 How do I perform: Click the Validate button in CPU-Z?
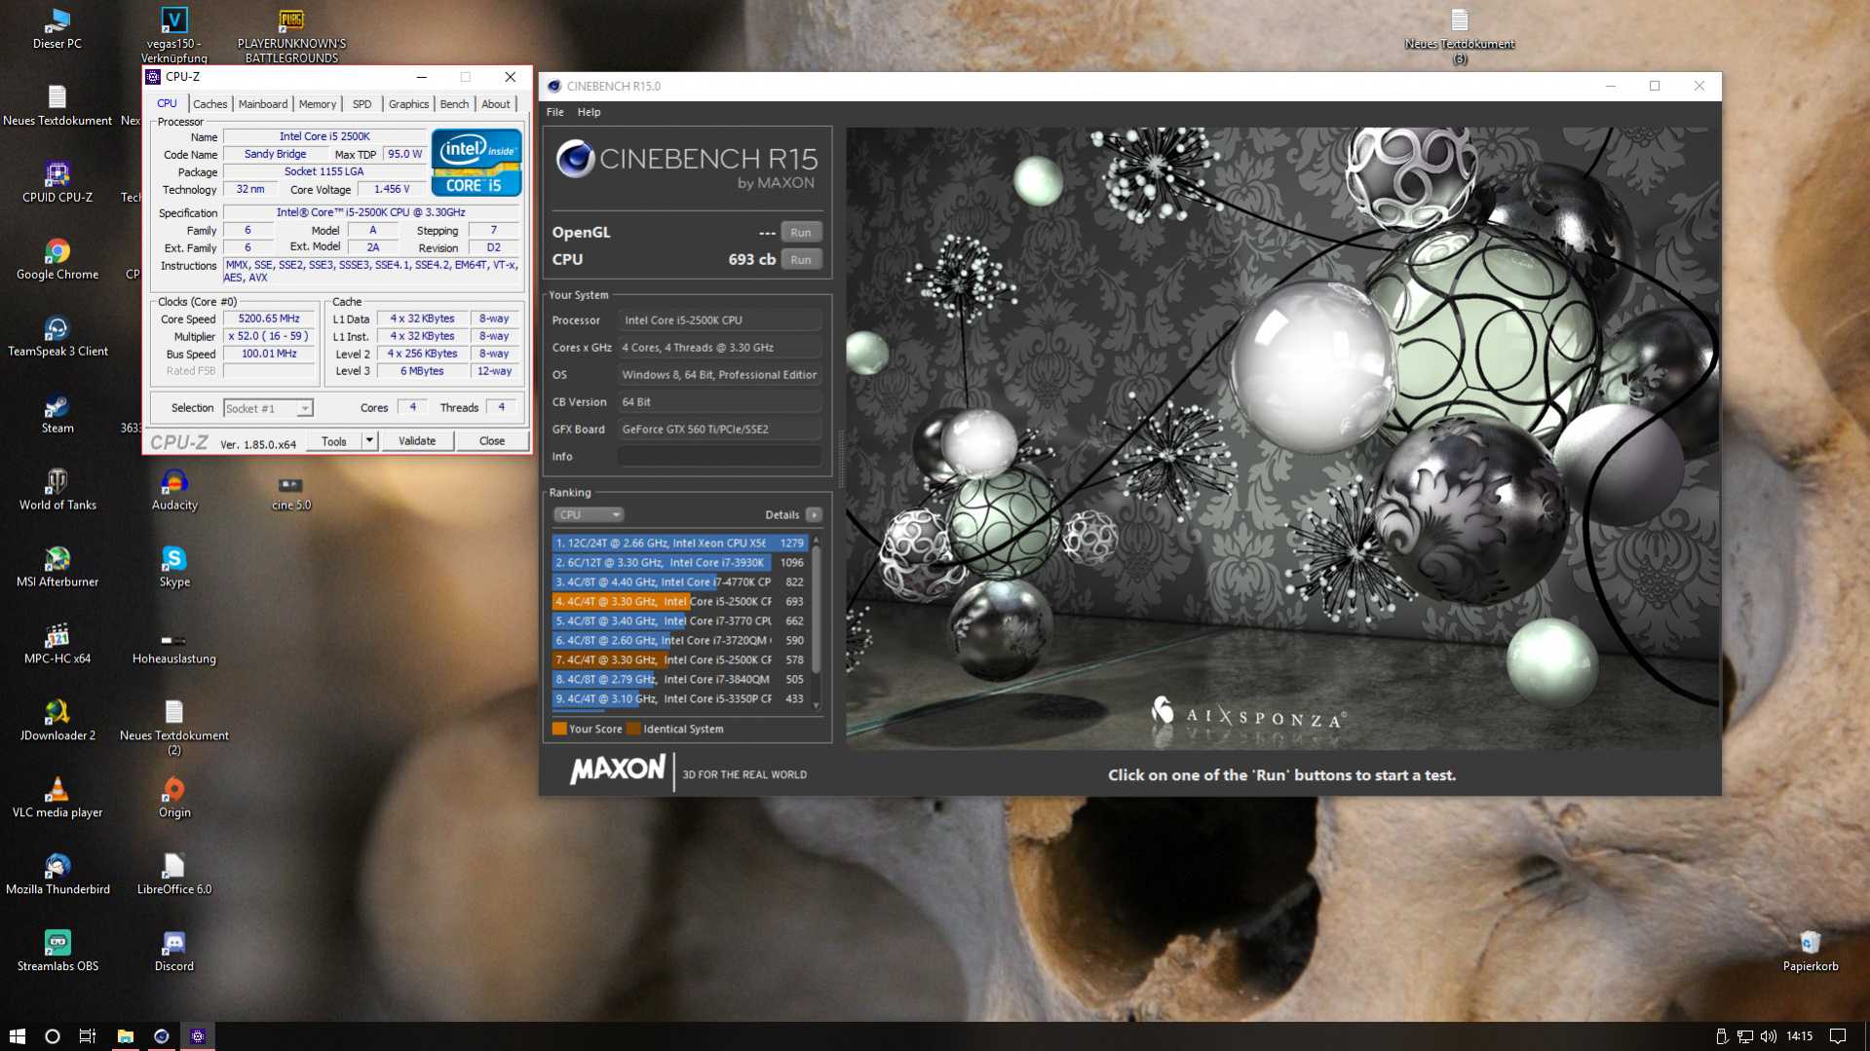point(417,441)
